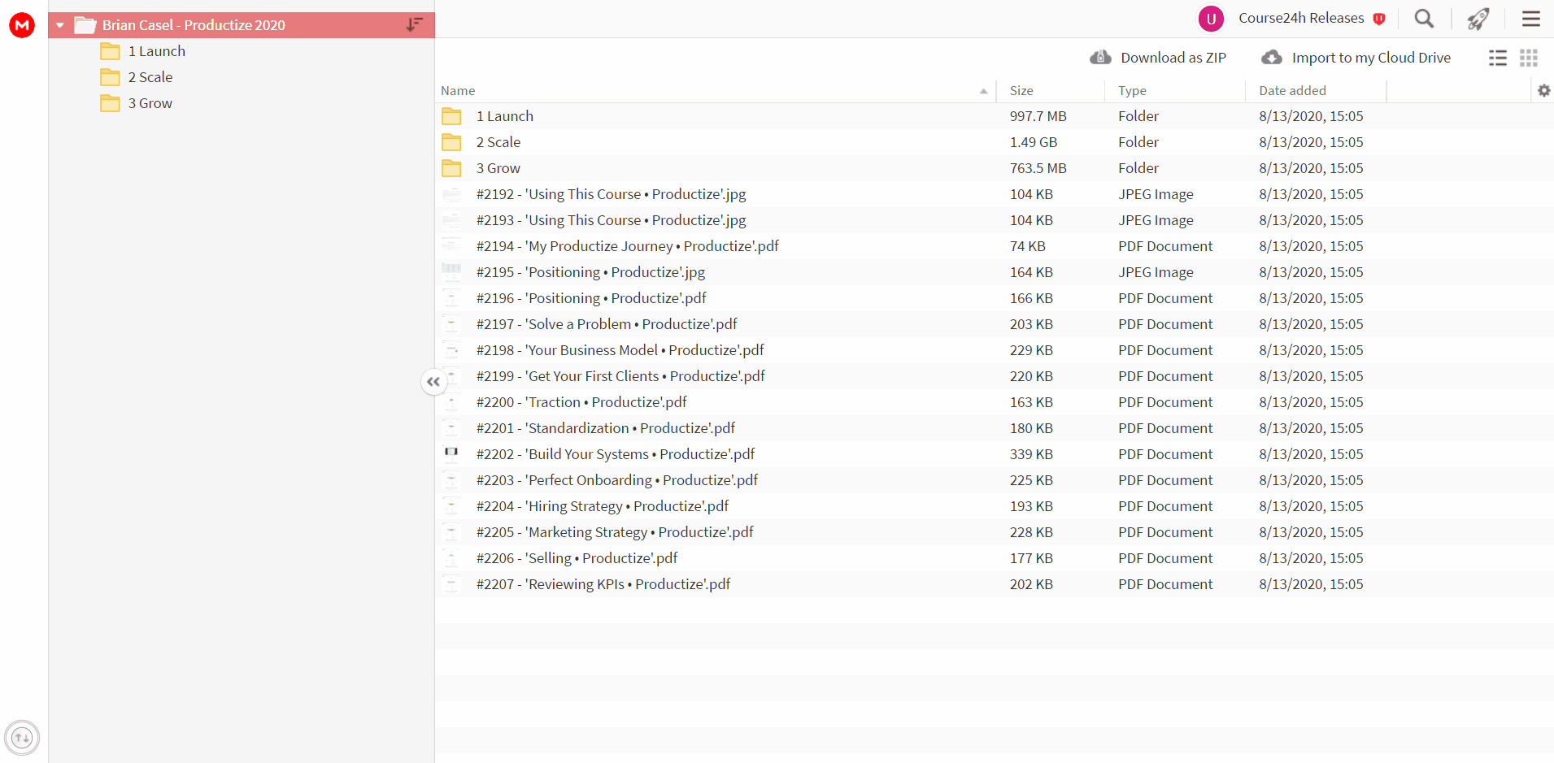Select #2194 My Productize Journey pdf

click(628, 246)
